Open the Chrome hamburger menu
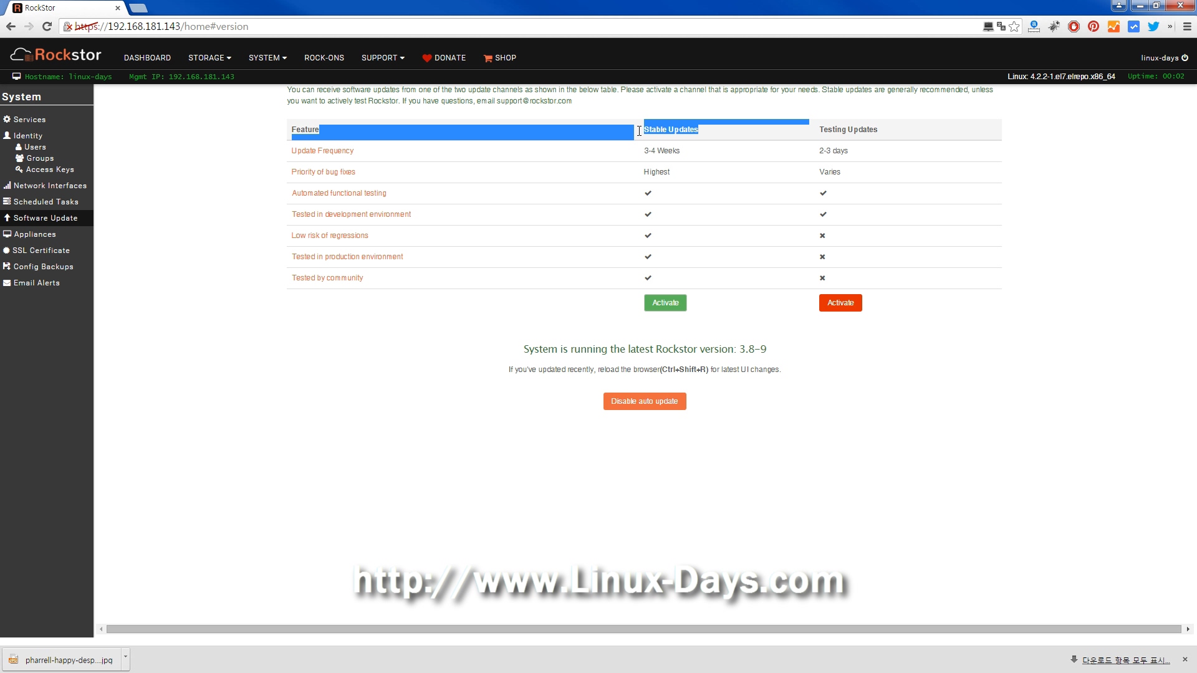Image resolution: width=1197 pixels, height=673 pixels. coord(1187,26)
